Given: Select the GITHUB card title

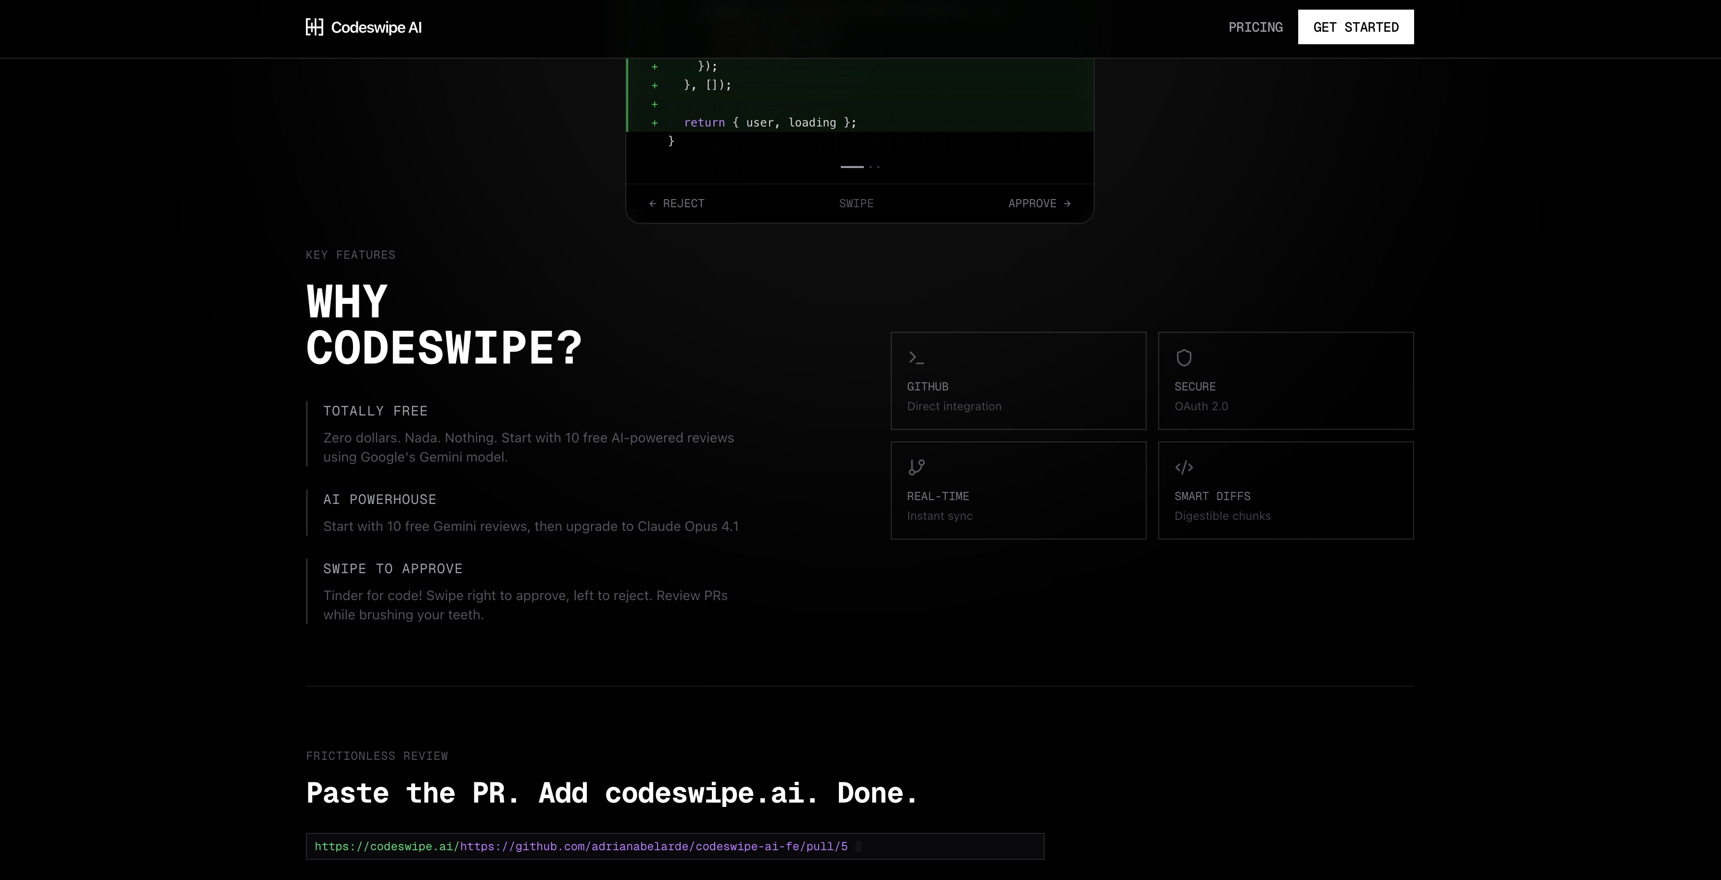Looking at the screenshot, I should (927, 387).
